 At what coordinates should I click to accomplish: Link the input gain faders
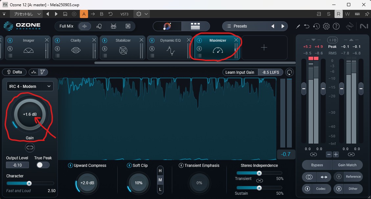[313, 154]
